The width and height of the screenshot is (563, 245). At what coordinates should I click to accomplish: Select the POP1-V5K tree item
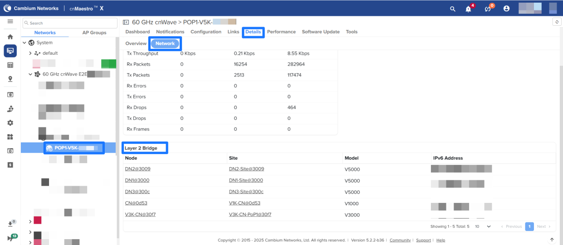[73, 148]
